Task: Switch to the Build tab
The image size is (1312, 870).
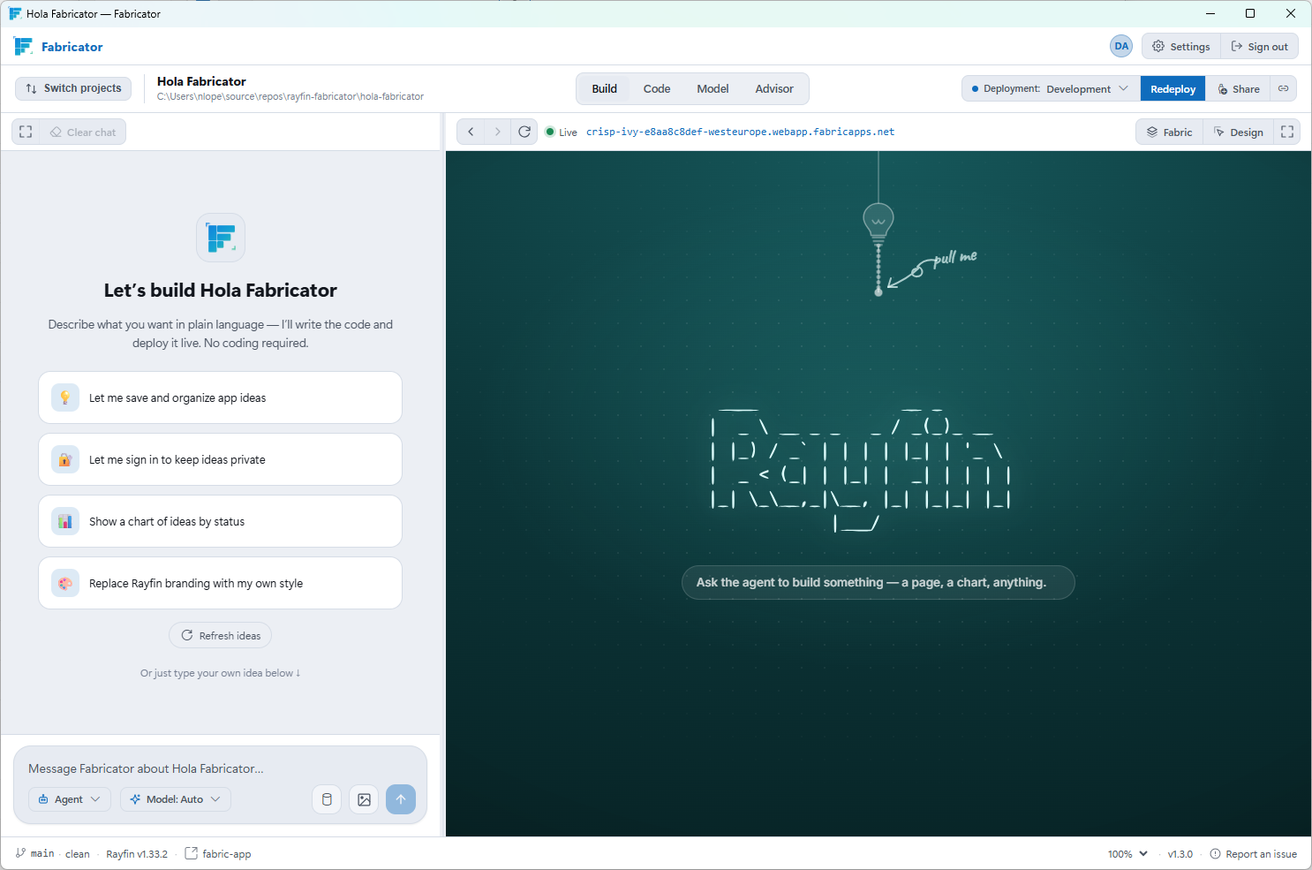Action: tap(605, 89)
